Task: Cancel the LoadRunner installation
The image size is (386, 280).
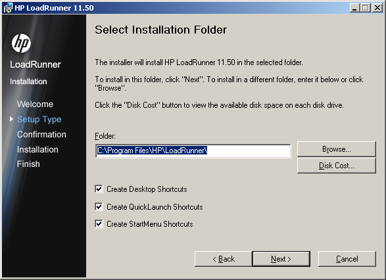Action: [347, 259]
